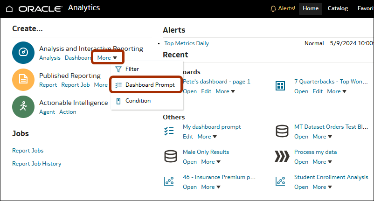374x201 pixels.
Task: Click Edit under Pete's dashboard
Action: 206,91
